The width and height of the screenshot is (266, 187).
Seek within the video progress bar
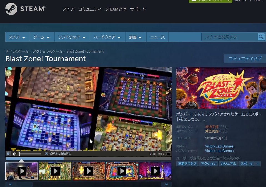tap(88, 159)
